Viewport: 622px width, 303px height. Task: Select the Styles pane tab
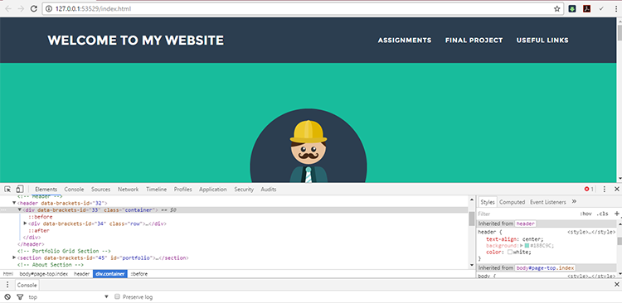pos(488,202)
